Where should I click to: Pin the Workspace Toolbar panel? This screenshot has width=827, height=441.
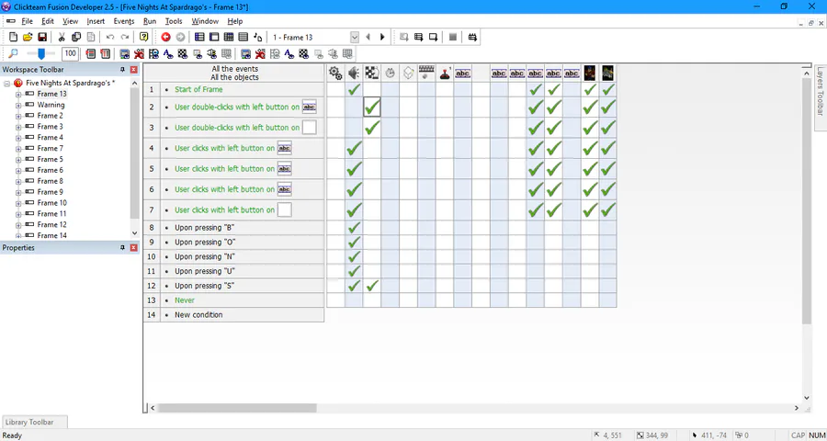(x=122, y=70)
